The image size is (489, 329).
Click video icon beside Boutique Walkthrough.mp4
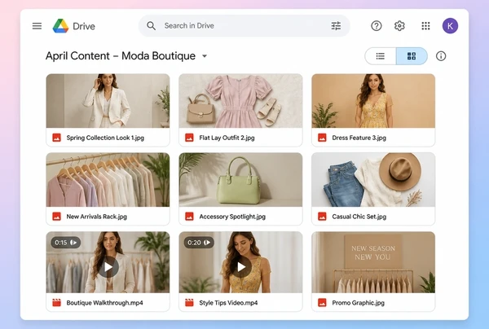pos(56,302)
